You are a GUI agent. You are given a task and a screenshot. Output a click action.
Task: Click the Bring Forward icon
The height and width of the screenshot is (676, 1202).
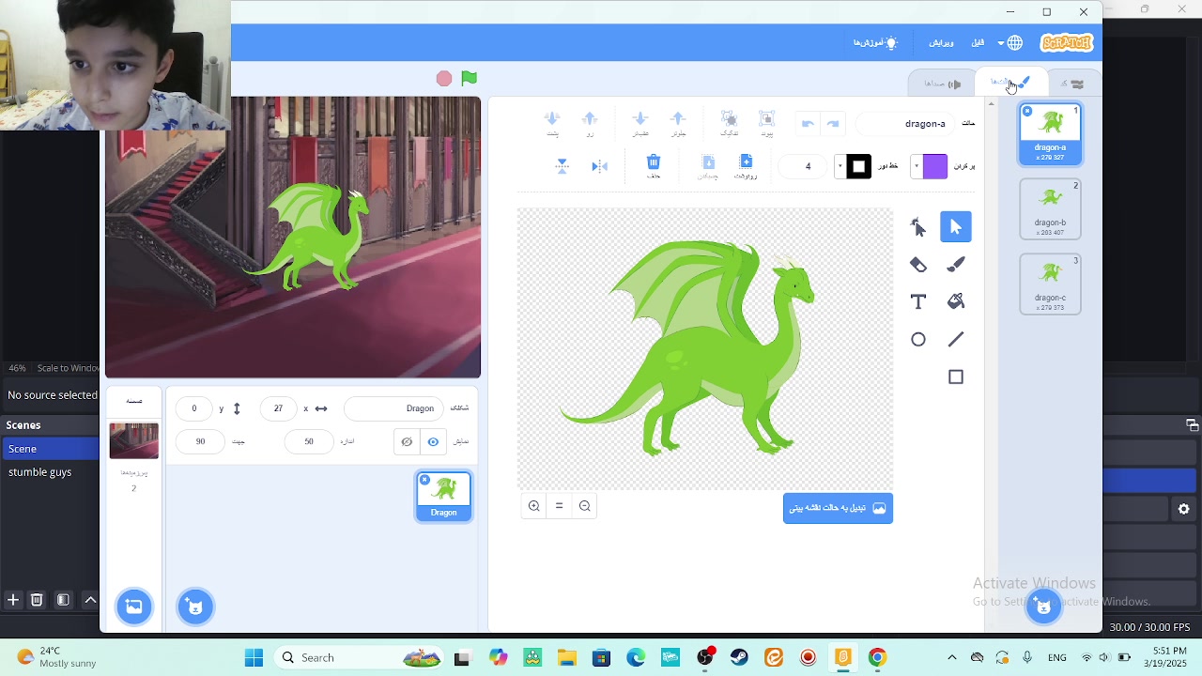[678, 122]
